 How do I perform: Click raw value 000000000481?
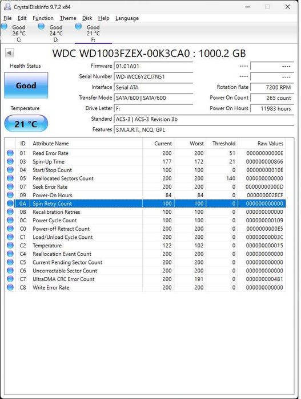click(264, 279)
